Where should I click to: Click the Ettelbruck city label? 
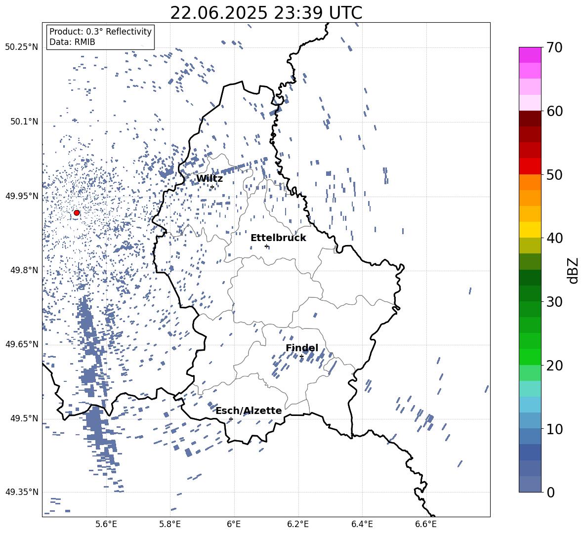278,238
